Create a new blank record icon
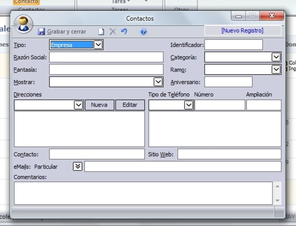 [x=101, y=31]
